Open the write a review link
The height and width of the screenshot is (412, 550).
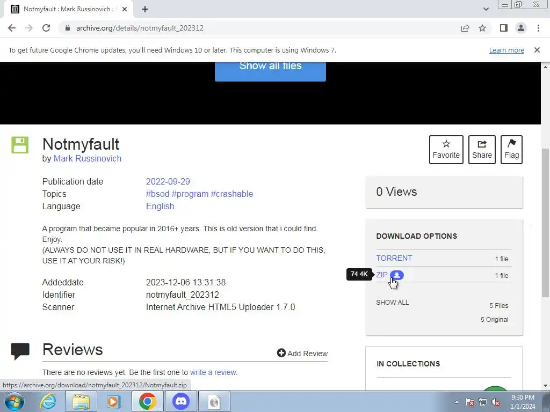click(x=213, y=372)
